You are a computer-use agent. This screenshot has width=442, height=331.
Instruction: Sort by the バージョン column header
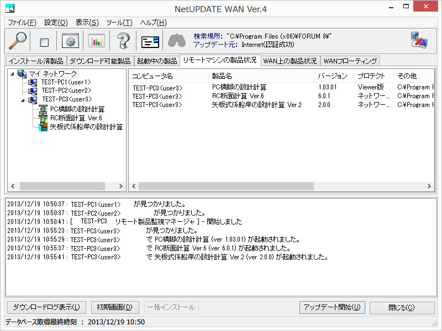pyautogui.click(x=334, y=76)
